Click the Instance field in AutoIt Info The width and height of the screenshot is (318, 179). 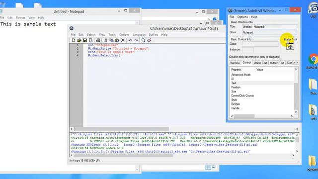click(x=248, y=50)
